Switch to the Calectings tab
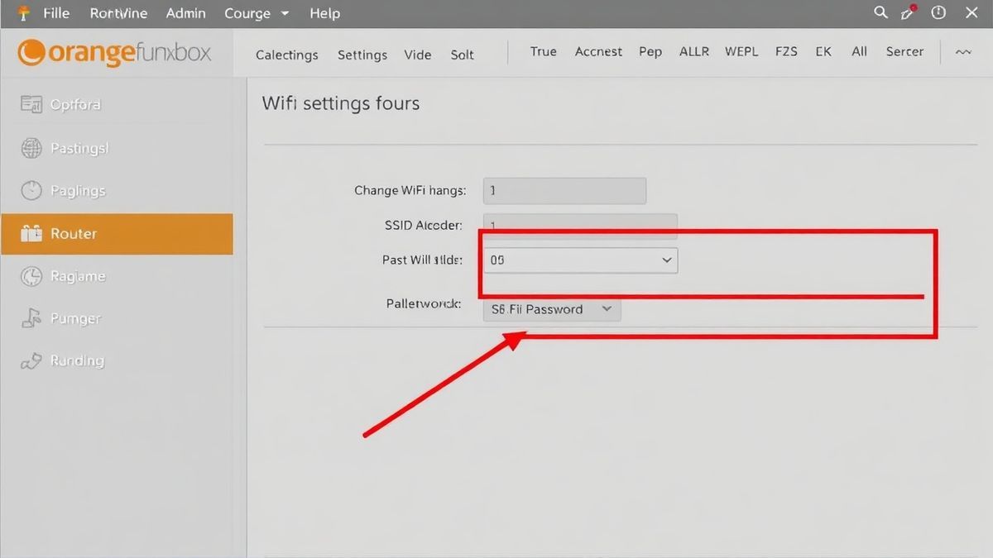Image resolution: width=993 pixels, height=558 pixels. [x=287, y=55]
